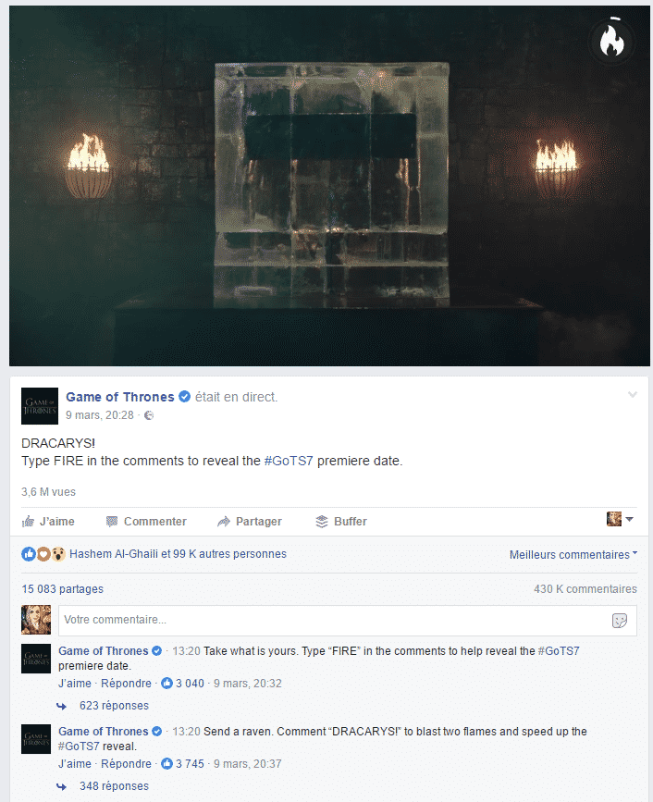Click the J'aime thumbs-up icon

coord(28,522)
